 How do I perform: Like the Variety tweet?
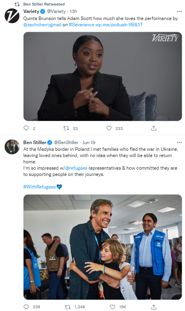point(109,128)
